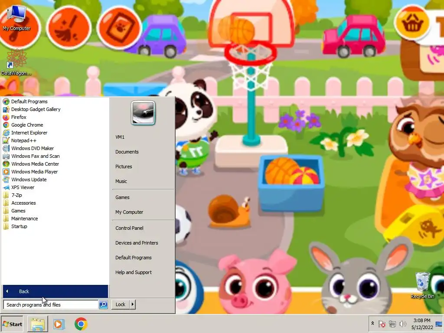Open Devices and Printers
This screenshot has height=333, width=444.
[x=137, y=243]
